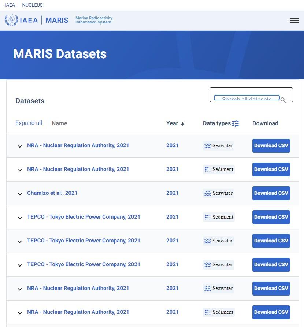Click the Datasets section heading

(30, 101)
